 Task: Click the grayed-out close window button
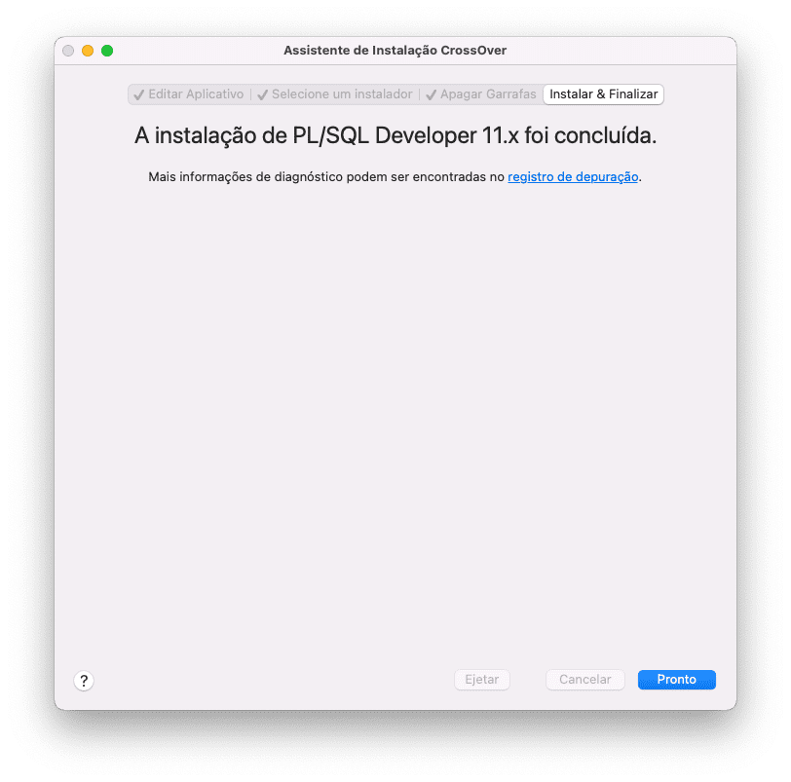coord(68,51)
